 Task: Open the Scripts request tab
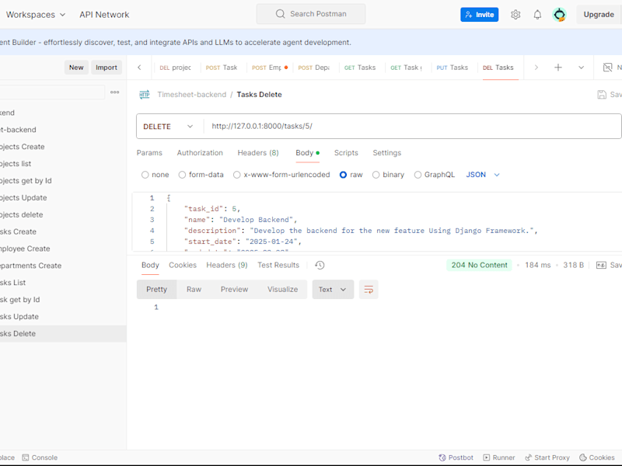pyautogui.click(x=346, y=153)
